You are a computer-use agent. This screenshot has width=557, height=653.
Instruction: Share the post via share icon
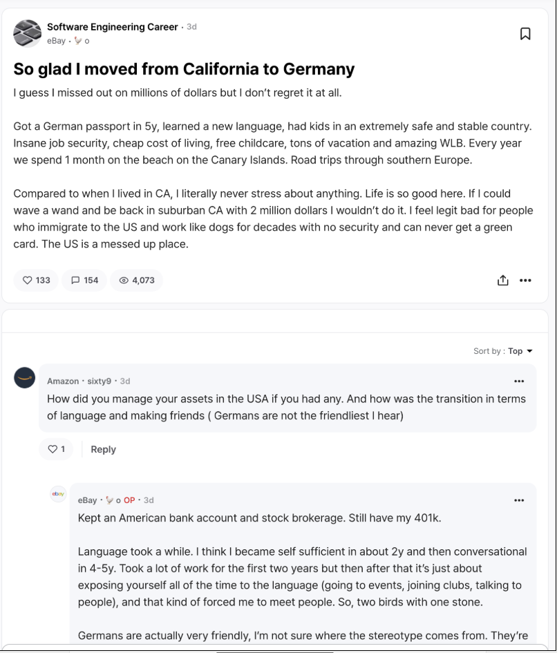click(x=503, y=280)
